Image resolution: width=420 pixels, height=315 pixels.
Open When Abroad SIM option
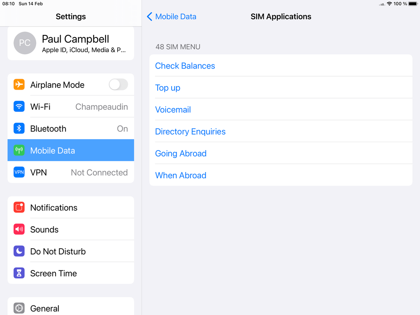click(181, 175)
